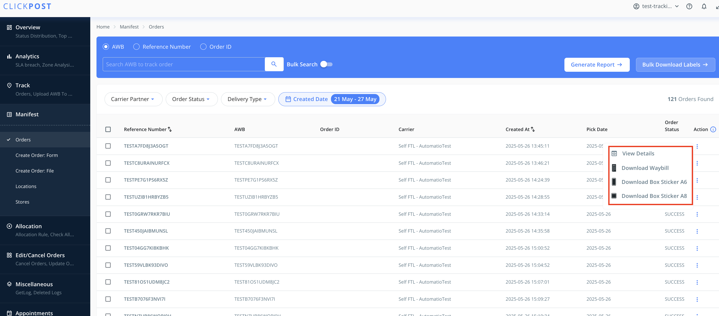Click the Action column info icon

(x=713, y=129)
